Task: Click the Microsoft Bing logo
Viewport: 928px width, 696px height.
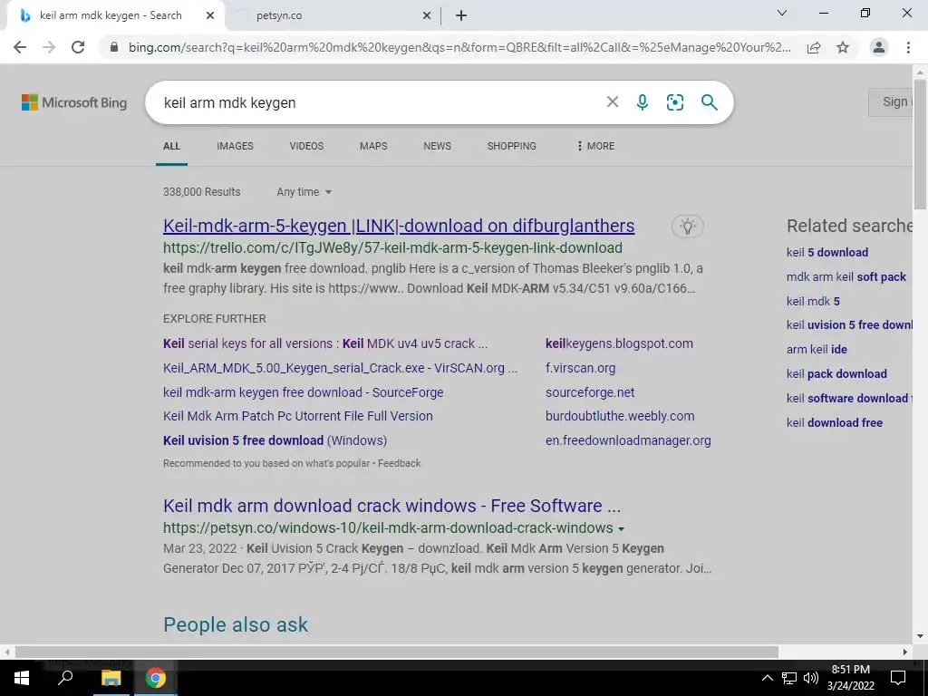Action: click(74, 102)
